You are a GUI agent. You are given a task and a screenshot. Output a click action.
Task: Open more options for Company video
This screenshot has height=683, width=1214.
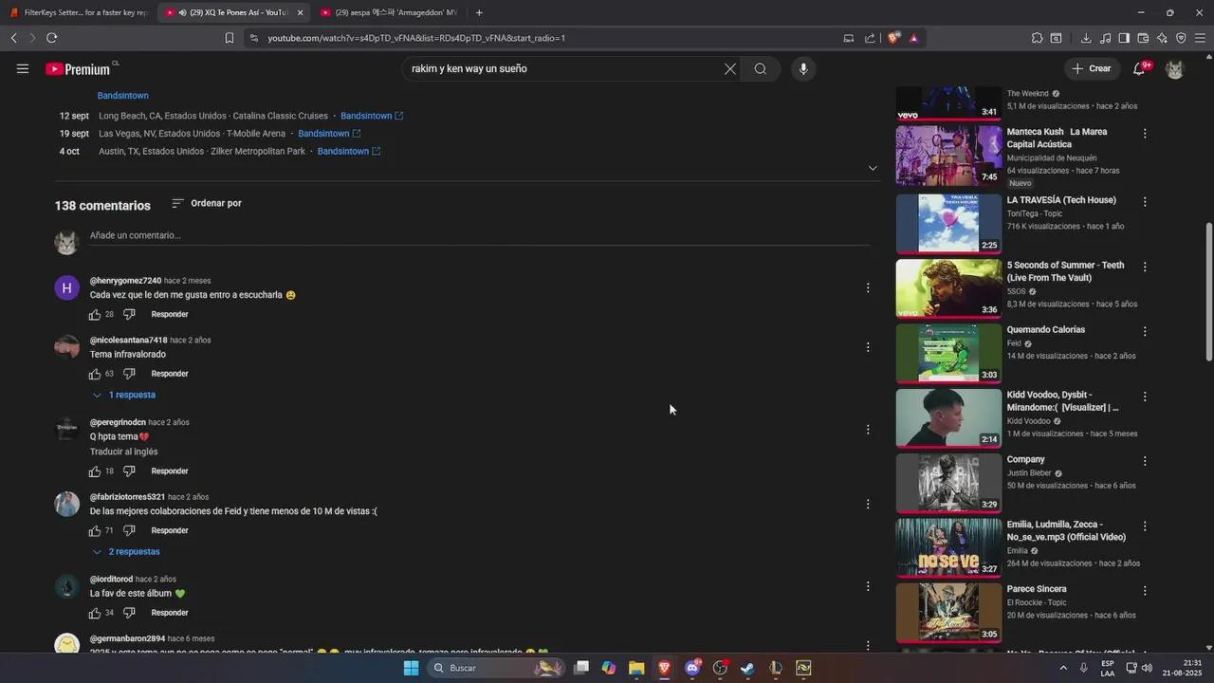point(1145,461)
